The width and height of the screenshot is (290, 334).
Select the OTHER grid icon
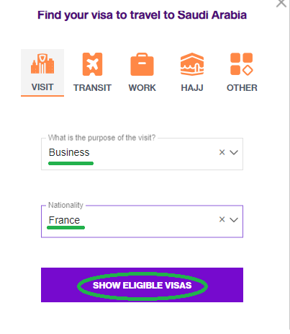[242, 64]
